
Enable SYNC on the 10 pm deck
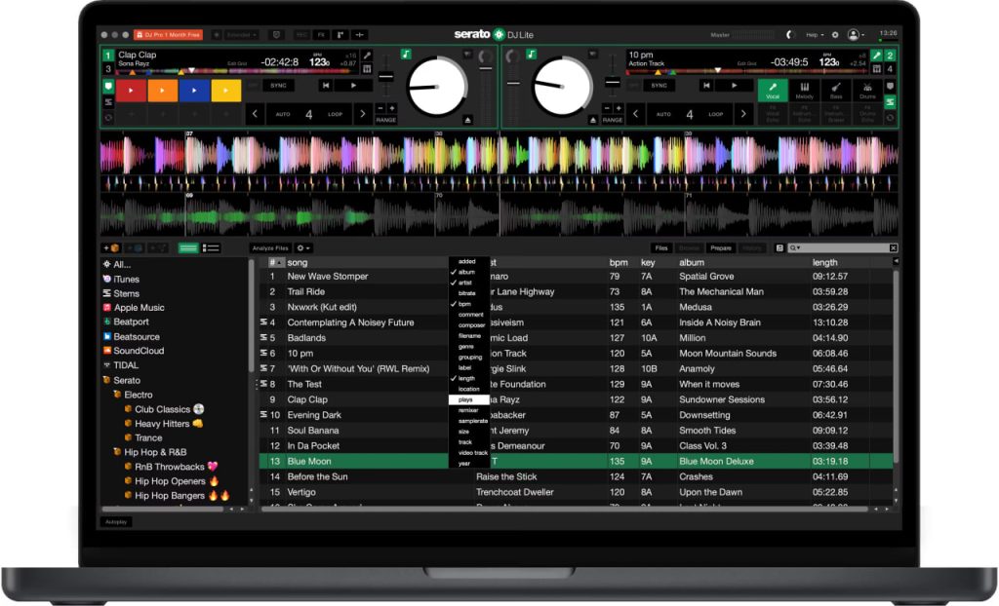pyautogui.click(x=659, y=86)
